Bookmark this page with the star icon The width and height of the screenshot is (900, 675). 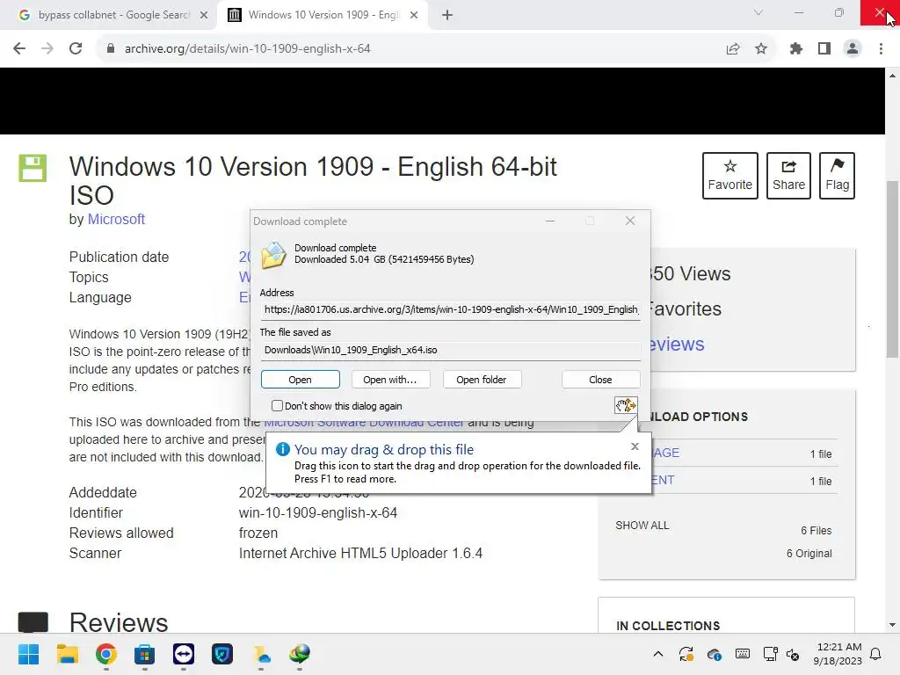(761, 49)
